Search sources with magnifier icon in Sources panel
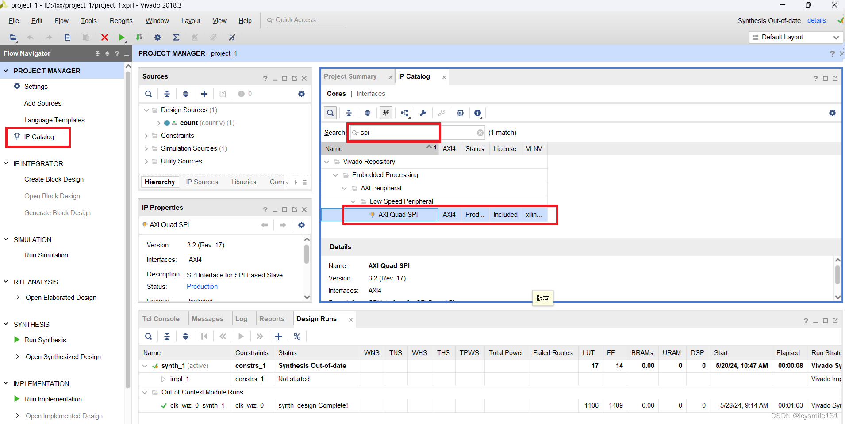Image resolution: width=845 pixels, height=424 pixels. point(149,94)
